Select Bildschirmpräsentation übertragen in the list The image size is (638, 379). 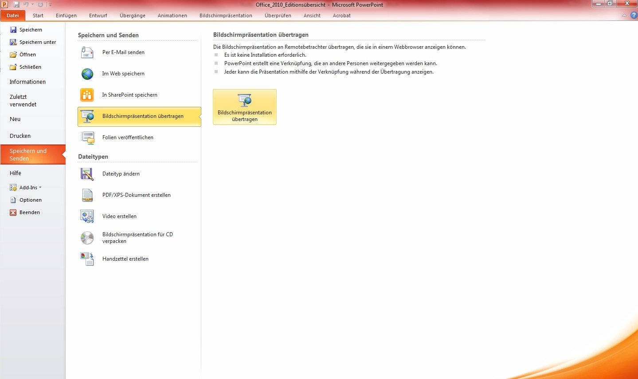[139, 117]
